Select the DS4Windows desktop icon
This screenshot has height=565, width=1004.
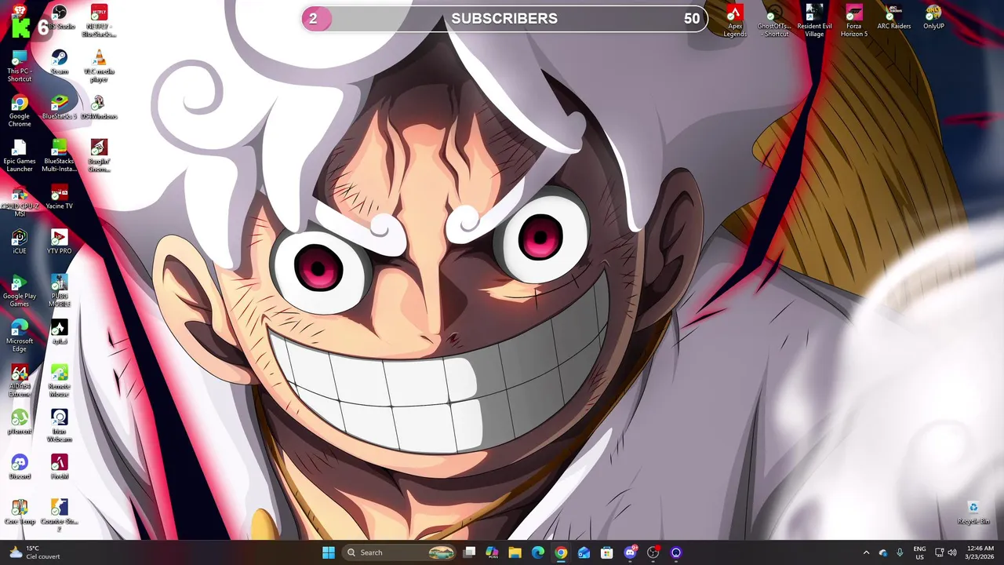point(99,108)
